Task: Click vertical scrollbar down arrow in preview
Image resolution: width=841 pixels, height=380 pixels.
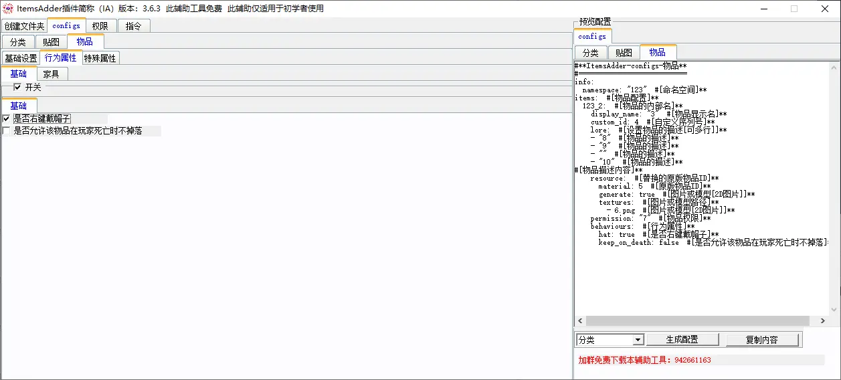Action: pos(834,310)
